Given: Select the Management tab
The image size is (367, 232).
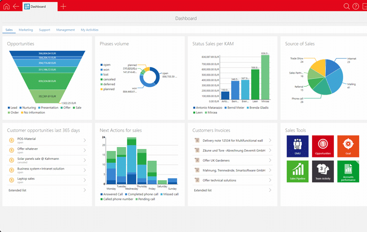Looking at the screenshot, I should point(65,30).
